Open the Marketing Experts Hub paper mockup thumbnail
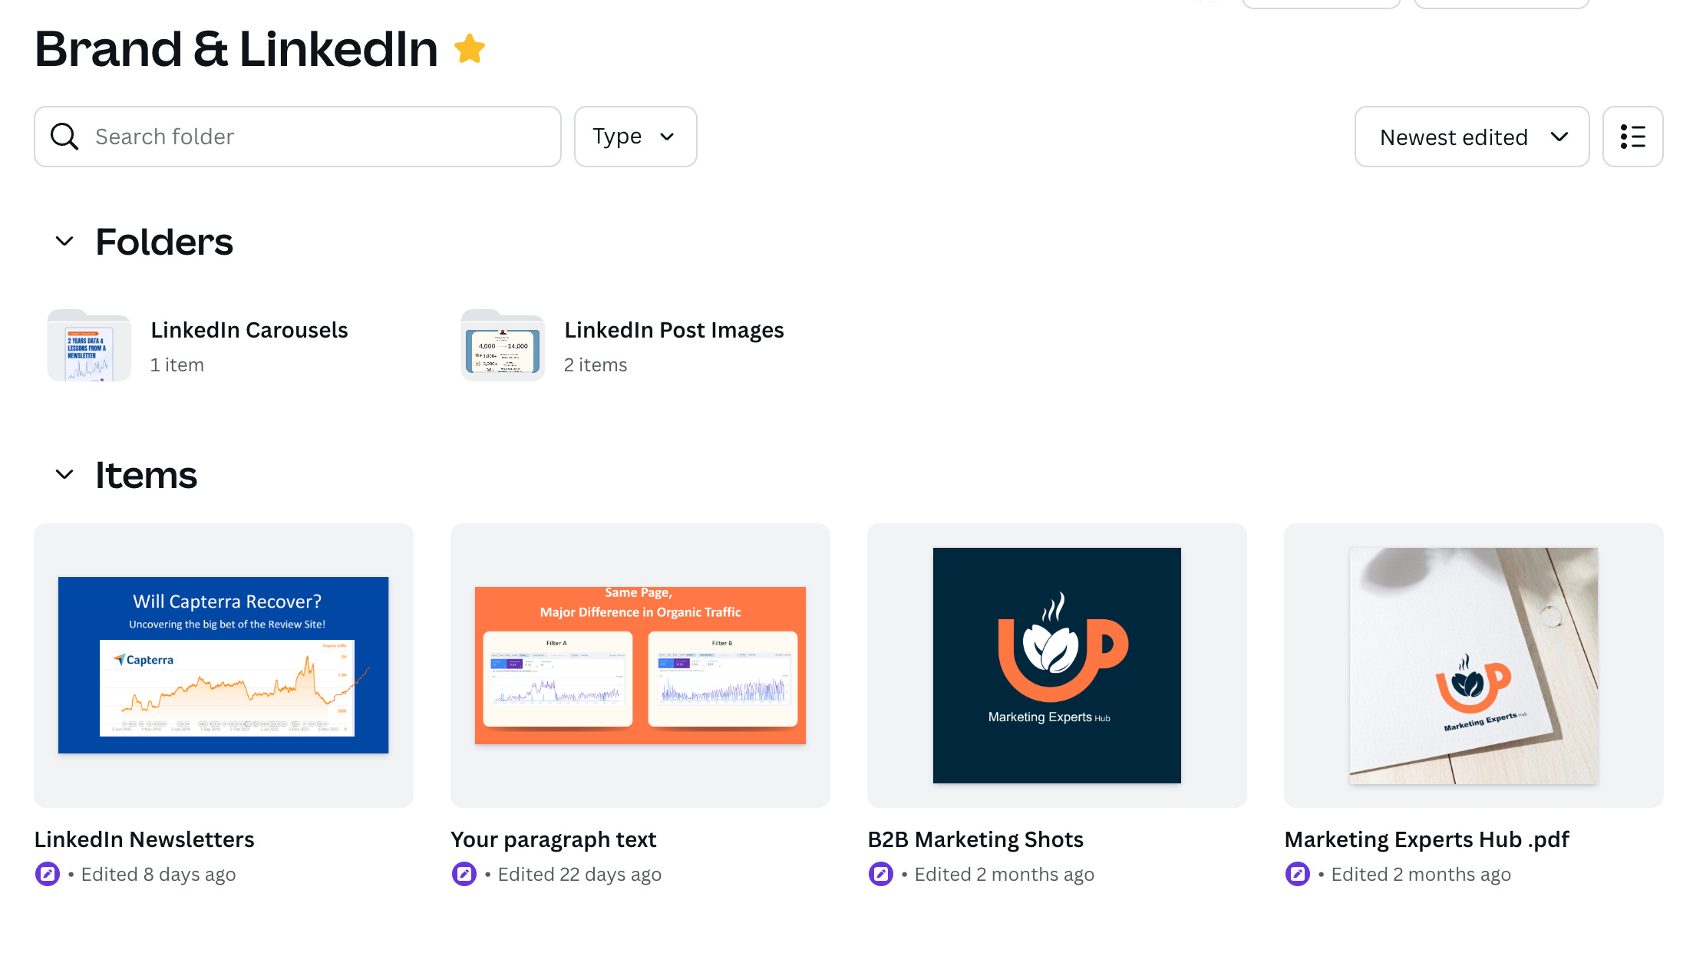Viewport: 1693px width, 956px height. (x=1474, y=665)
